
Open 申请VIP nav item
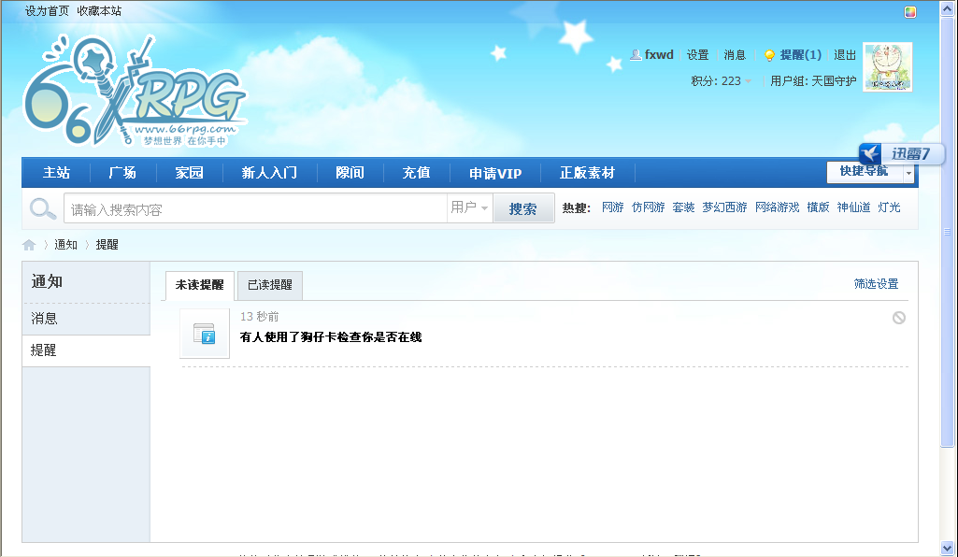coord(495,174)
